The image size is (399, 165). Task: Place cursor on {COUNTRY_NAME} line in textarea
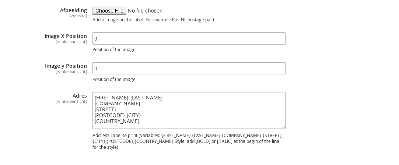coord(117,121)
